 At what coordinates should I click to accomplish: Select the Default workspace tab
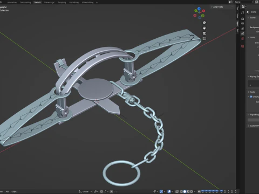tap(37, 2)
